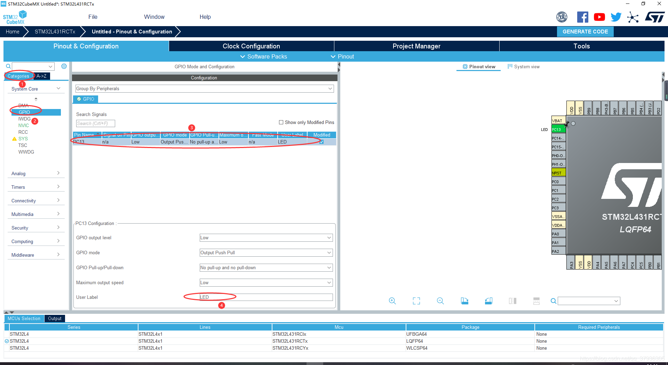The height and width of the screenshot is (365, 668).
Task: Select the PC13 pin on chip
Action: [559, 130]
